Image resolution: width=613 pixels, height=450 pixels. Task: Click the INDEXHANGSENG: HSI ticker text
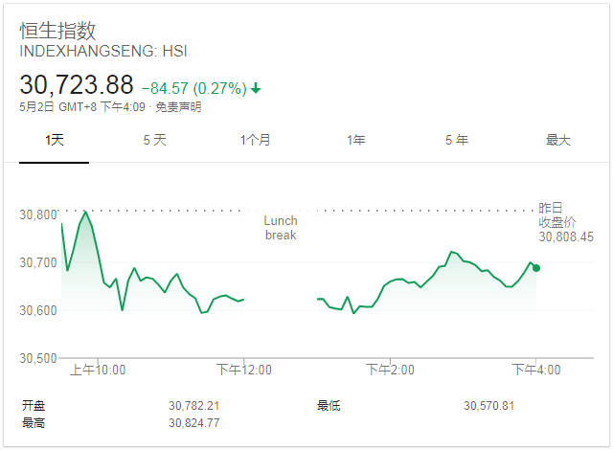pos(103,51)
